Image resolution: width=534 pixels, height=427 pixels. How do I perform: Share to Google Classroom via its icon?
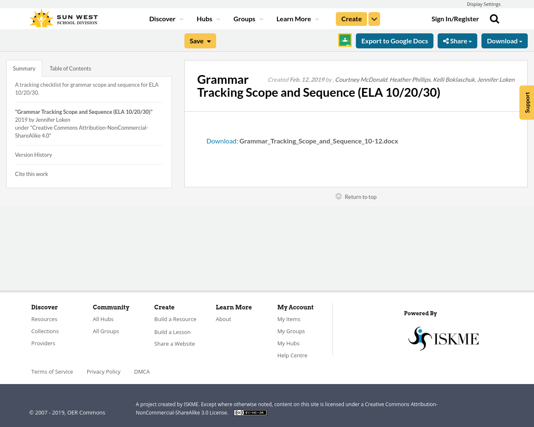(x=345, y=40)
